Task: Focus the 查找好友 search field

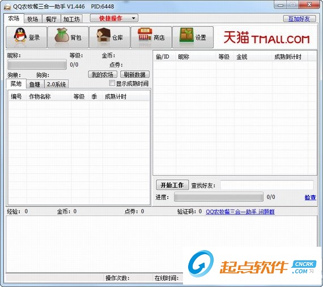Action: point(267,185)
